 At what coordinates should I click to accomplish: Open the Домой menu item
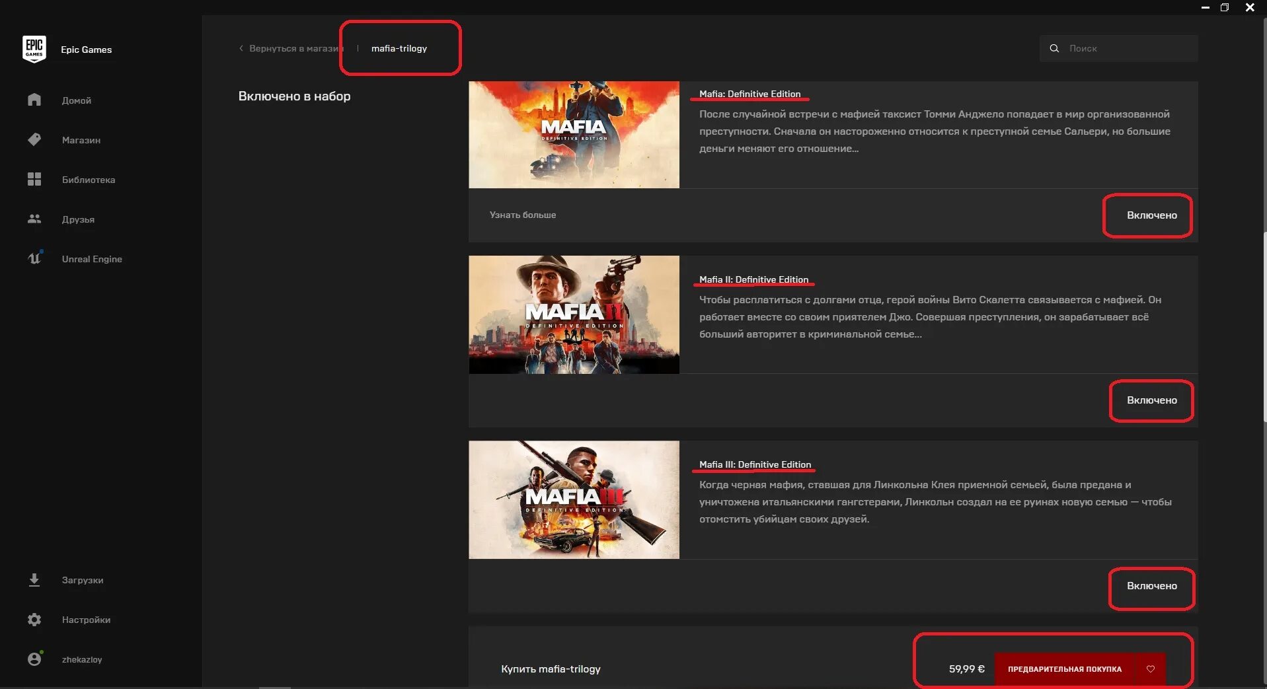click(77, 100)
